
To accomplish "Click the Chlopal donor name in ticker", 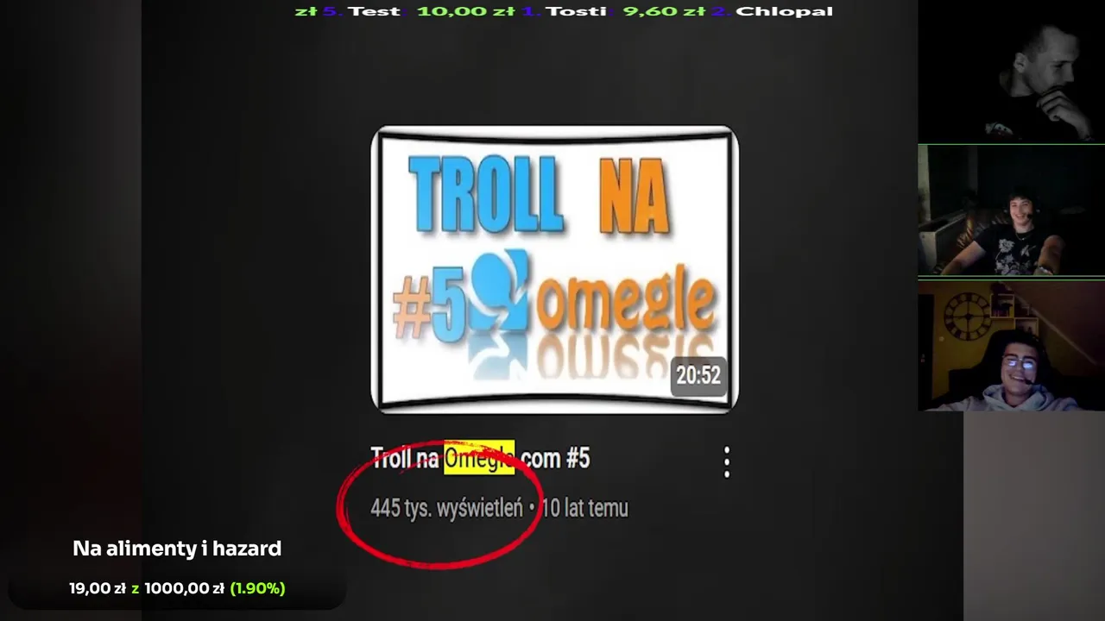I will click(x=784, y=11).
